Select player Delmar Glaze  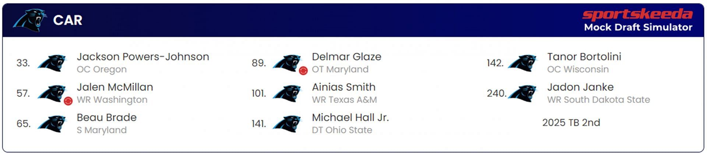346,57
